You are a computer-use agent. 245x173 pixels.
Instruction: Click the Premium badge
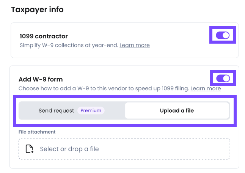pos(91,111)
